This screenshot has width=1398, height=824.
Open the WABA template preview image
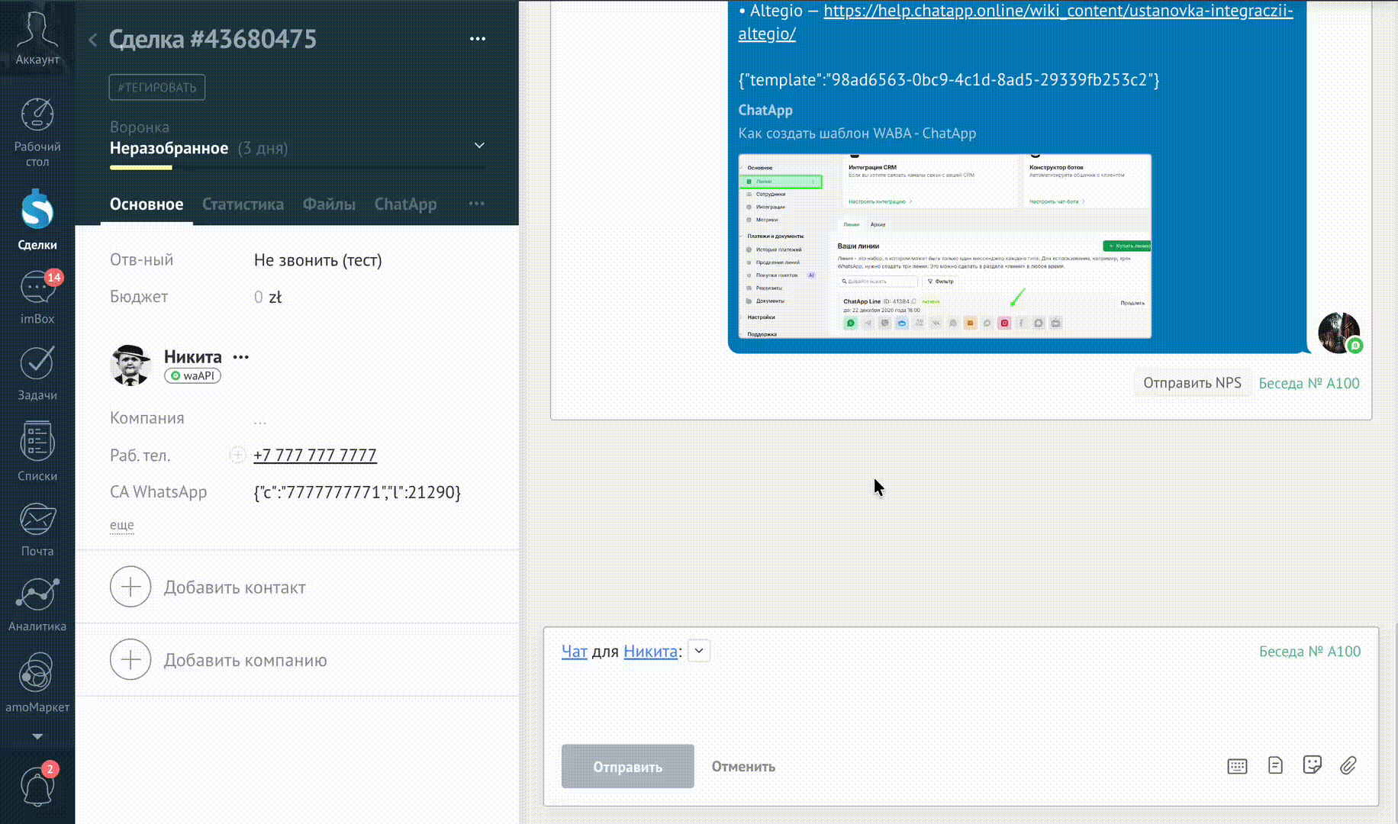tap(945, 246)
